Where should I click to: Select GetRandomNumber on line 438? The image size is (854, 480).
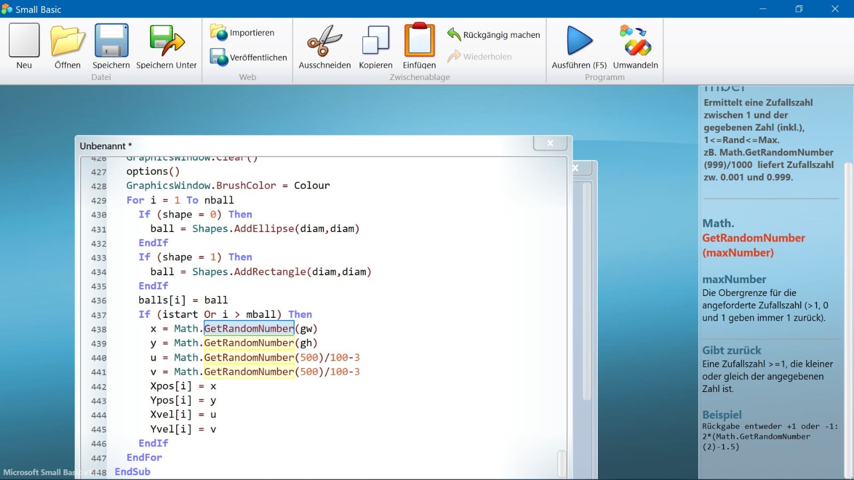point(249,329)
